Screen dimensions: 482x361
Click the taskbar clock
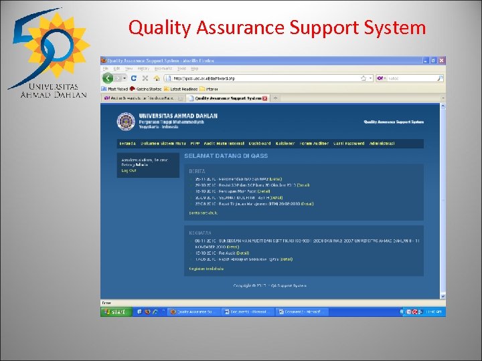434,312
